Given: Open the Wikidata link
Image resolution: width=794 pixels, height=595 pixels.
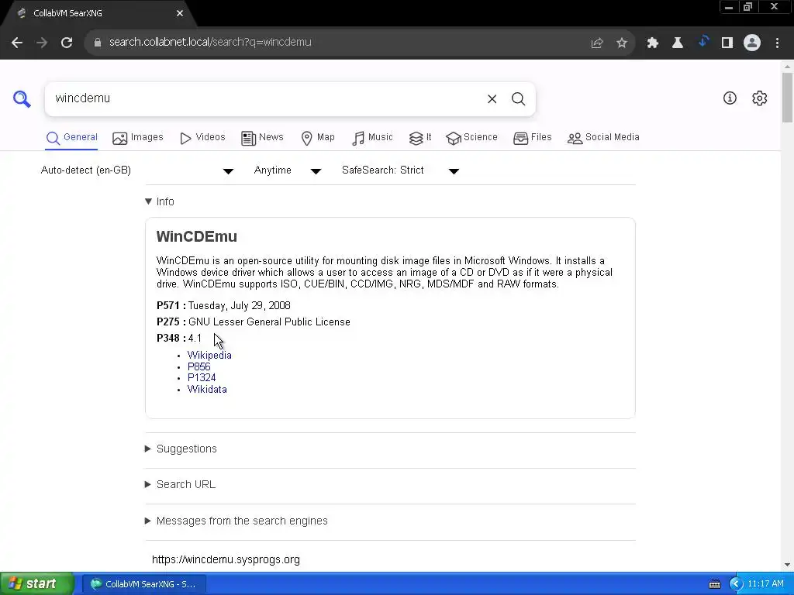Looking at the screenshot, I should click(x=207, y=390).
